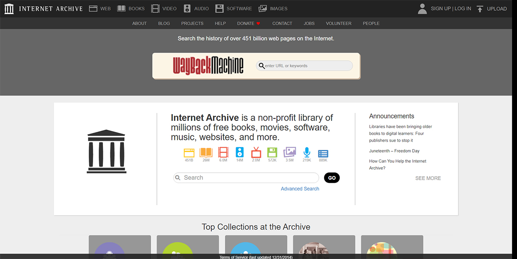This screenshot has height=259, width=517.
Task: Open the Web section icon
Action: tap(93, 9)
